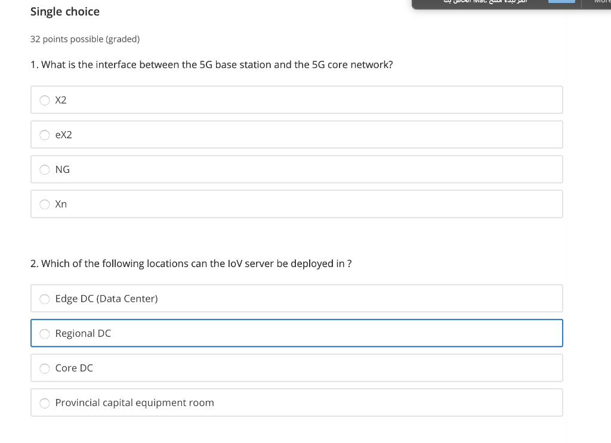The image size is (611, 443).
Task: Select Provincial capital equipment room option
Action: pyautogui.click(x=45, y=402)
